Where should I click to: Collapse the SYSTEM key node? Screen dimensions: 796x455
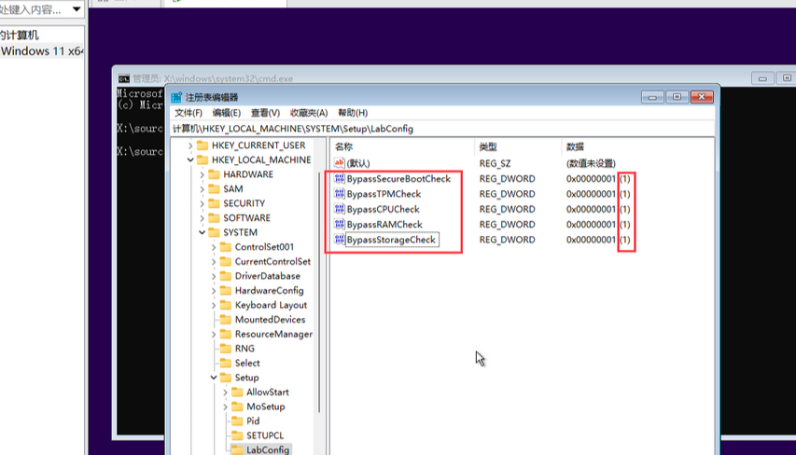coord(202,233)
